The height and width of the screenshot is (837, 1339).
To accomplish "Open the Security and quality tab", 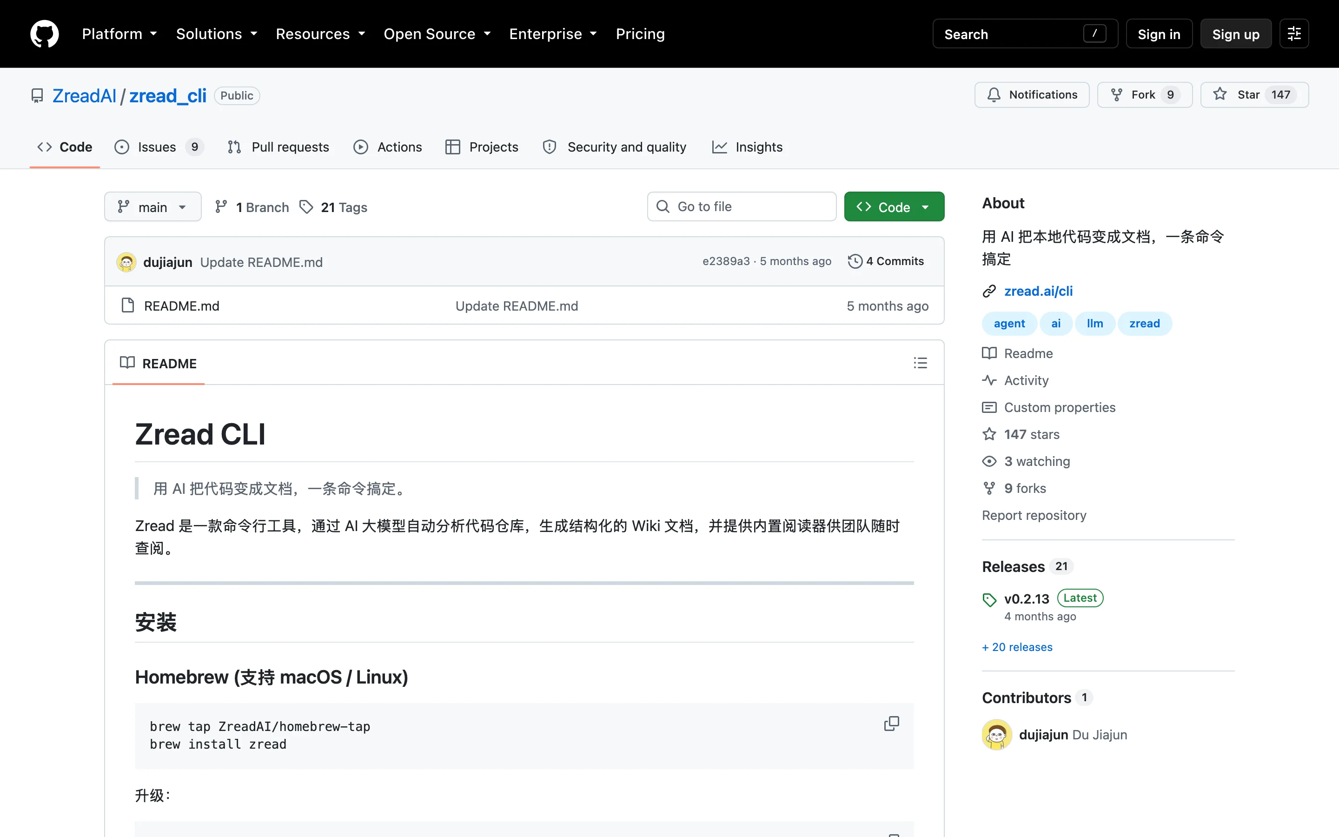I will (615, 146).
